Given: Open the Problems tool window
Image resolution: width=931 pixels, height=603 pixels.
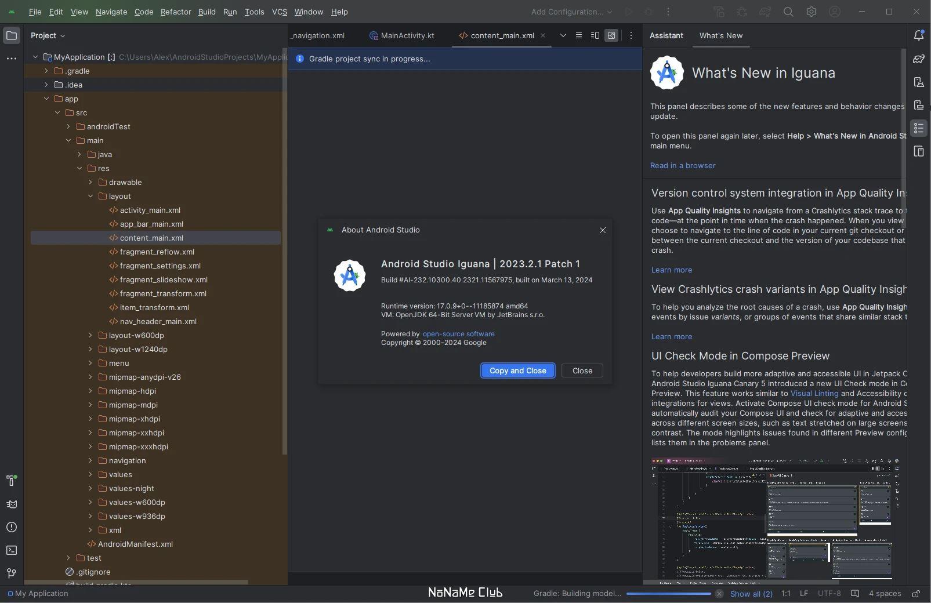Looking at the screenshot, I should coord(11,527).
